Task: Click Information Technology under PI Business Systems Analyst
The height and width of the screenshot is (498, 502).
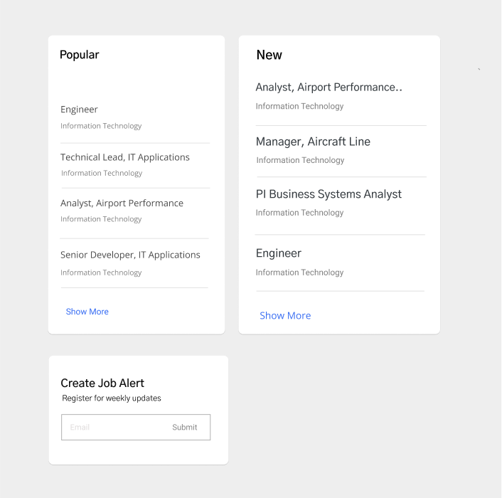Action: (x=299, y=213)
